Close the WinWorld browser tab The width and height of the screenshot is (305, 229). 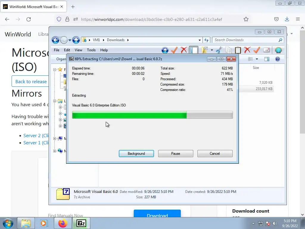[x=62, y=7]
